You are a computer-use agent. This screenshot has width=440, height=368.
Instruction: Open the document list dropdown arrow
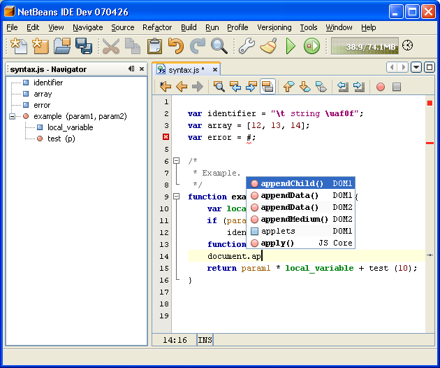[416, 67]
